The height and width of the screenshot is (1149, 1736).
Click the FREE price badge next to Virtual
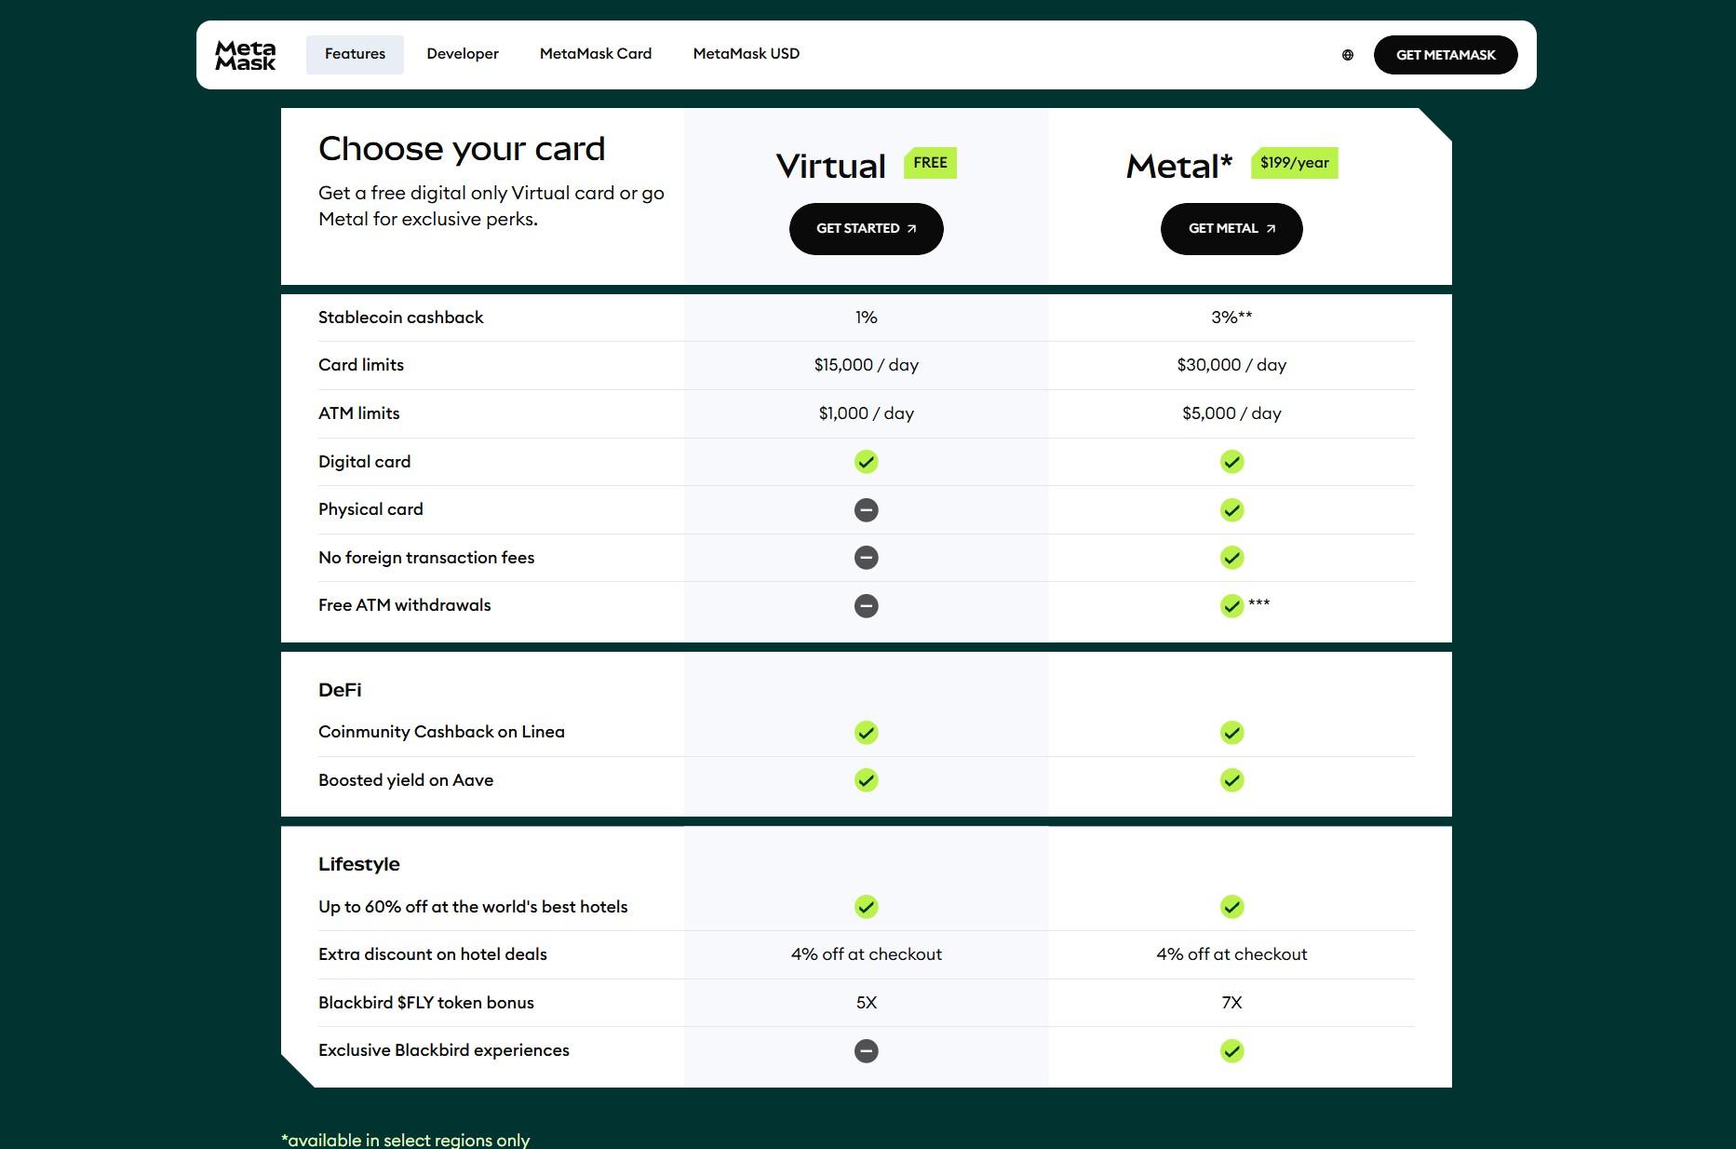[929, 162]
